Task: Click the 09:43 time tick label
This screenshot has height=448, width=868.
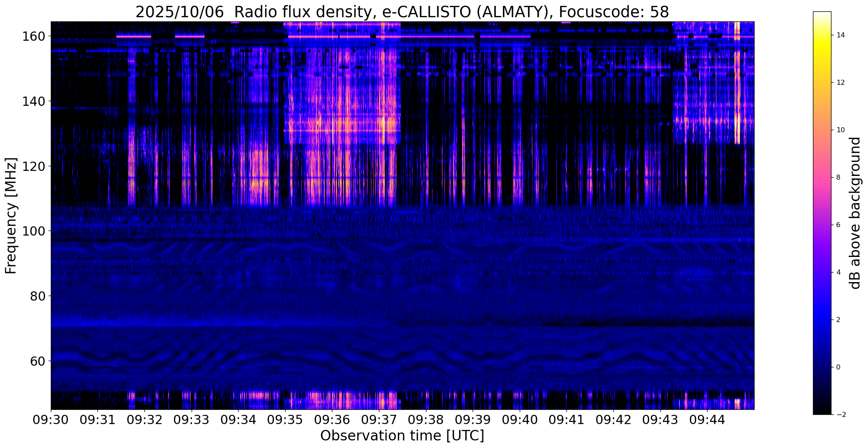Action: click(660, 420)
